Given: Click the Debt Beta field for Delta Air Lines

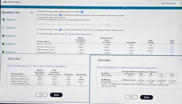Looking at the screenshot, I should pos(172,45).
